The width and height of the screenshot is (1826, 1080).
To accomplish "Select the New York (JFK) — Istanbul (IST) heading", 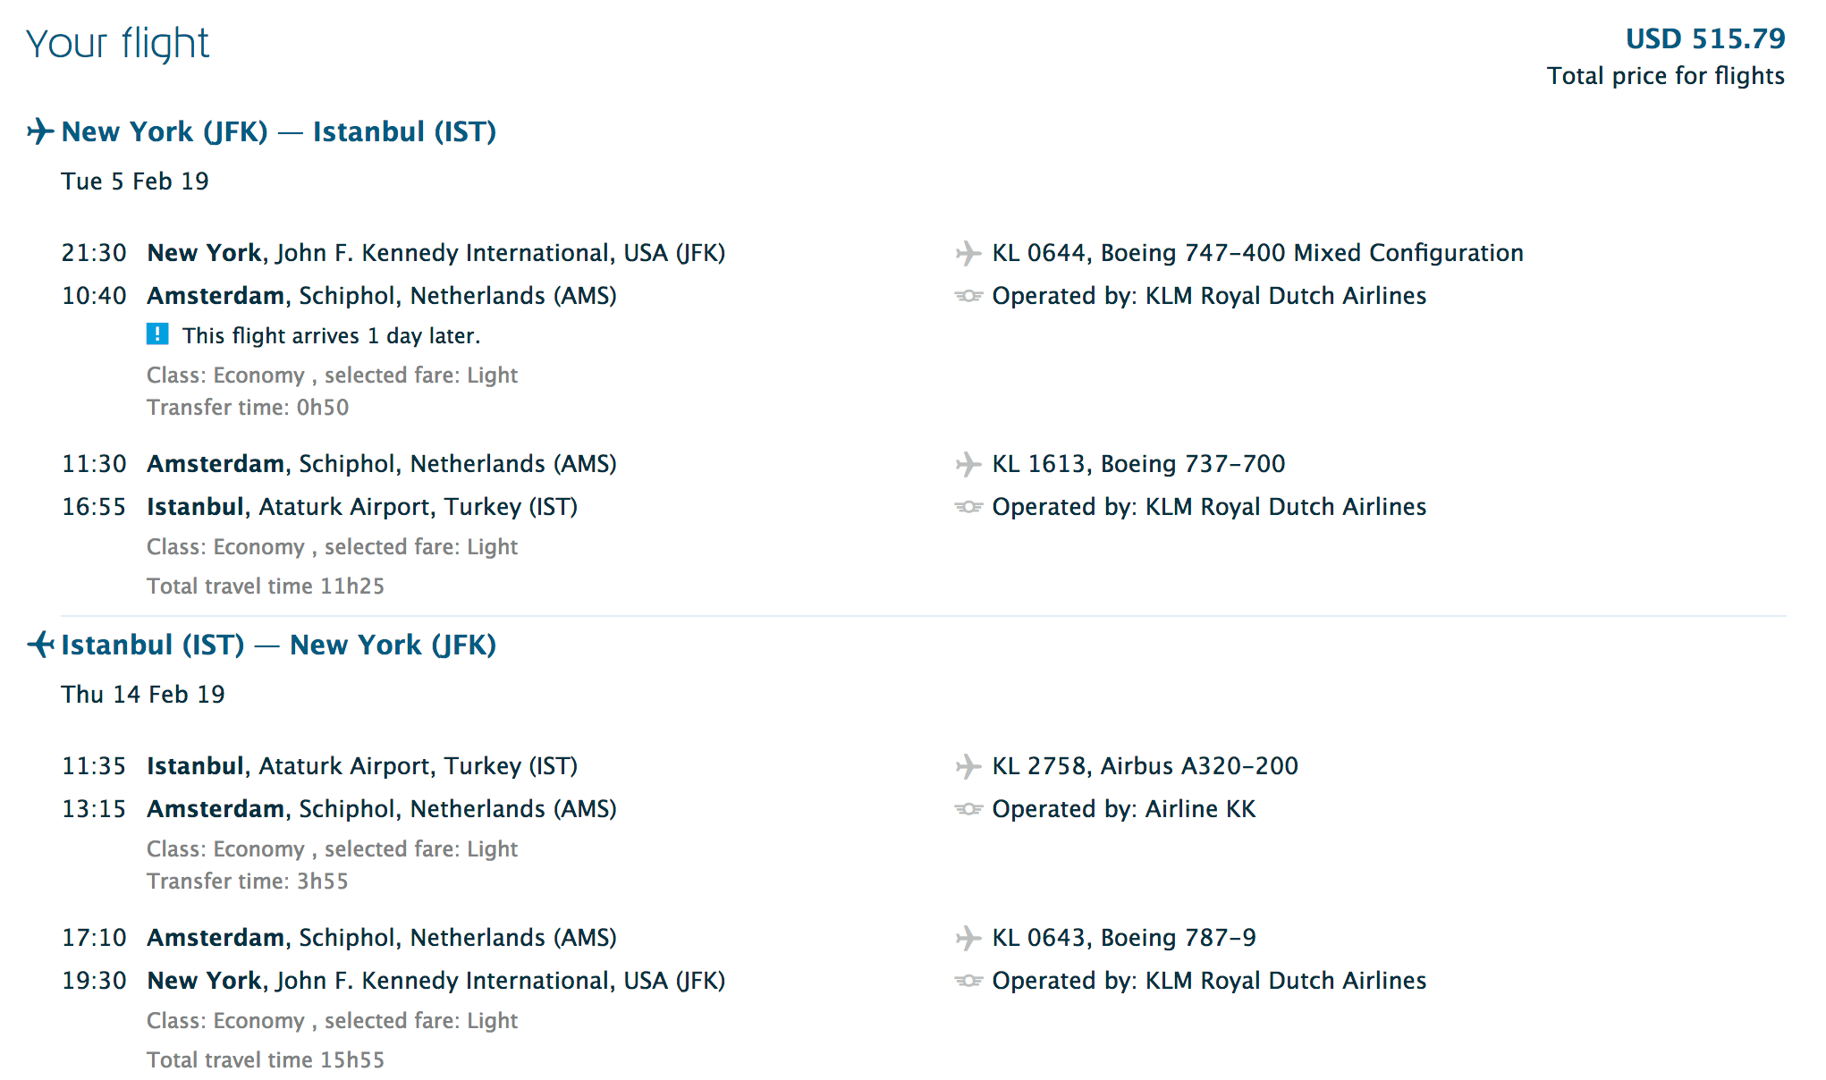I will point(279,131).
